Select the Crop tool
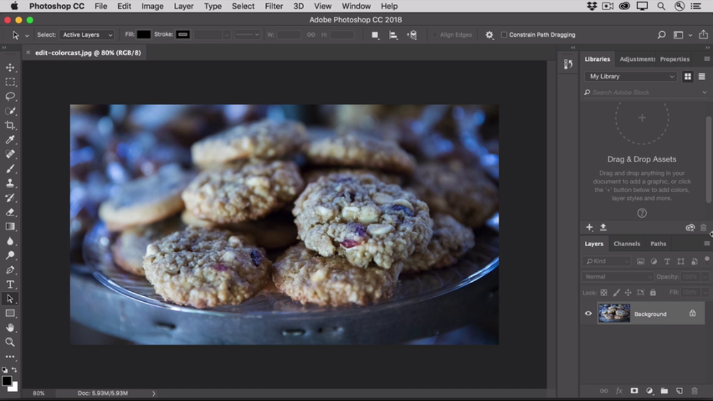Screen dimensions: 713x401 coord(10,125)
